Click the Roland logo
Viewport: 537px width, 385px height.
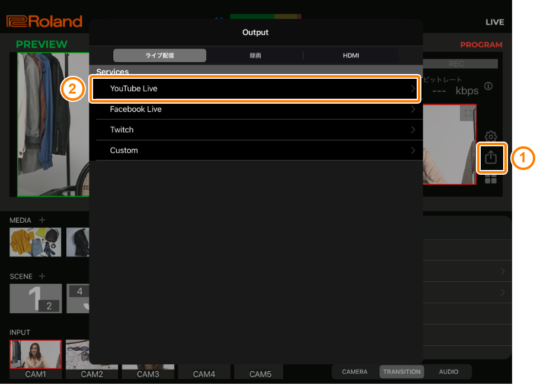tap(44, 21)
